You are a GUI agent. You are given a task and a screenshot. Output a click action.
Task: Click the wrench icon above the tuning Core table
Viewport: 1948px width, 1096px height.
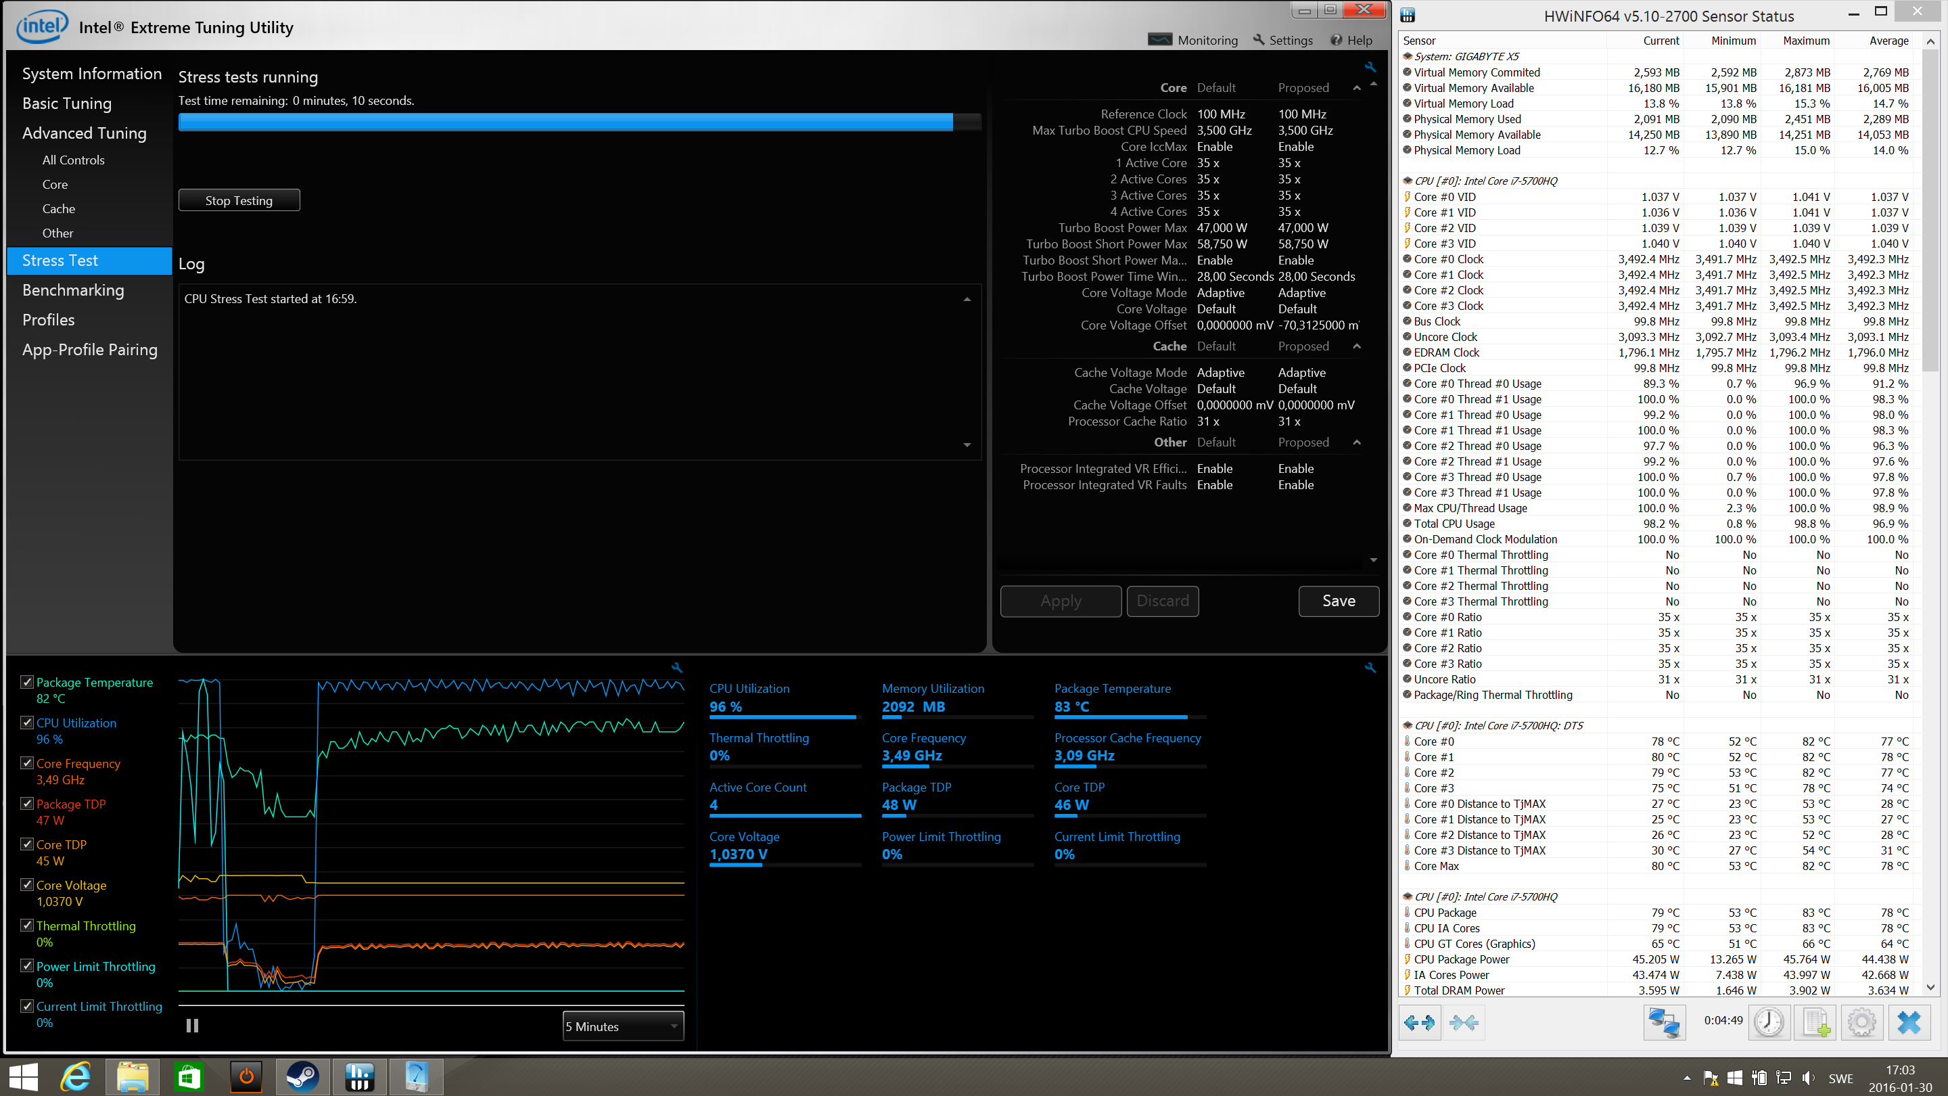(x=1370, y=66)
